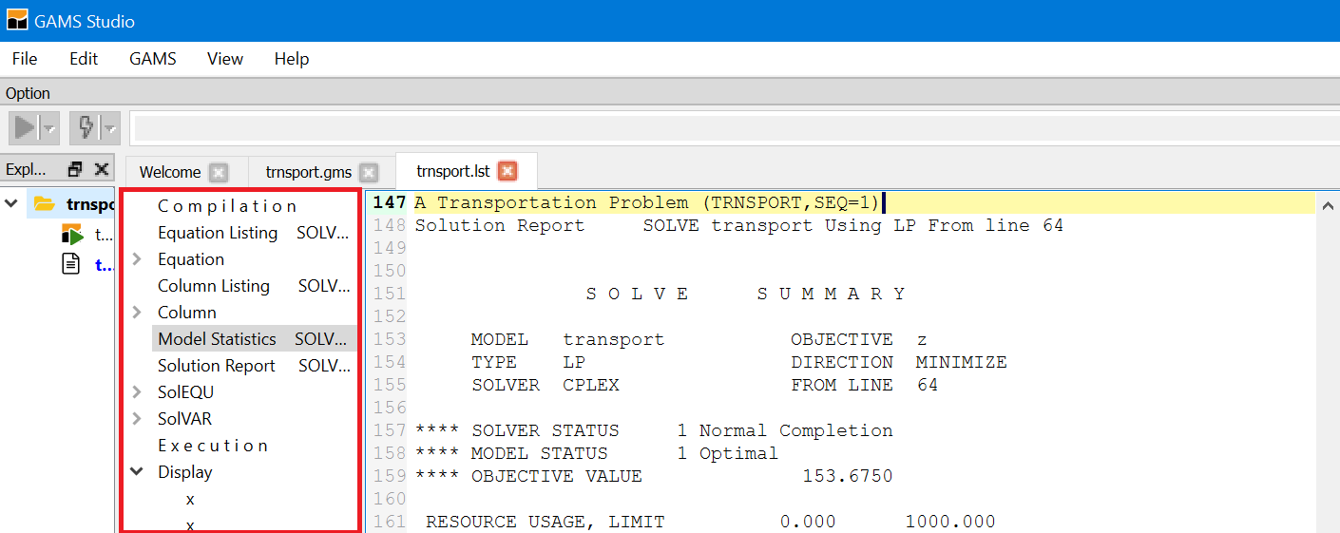Viewport: 1340px width, 533px height.
Task: Click the interrupt lightning bolt icon
Action: (86, 126)
